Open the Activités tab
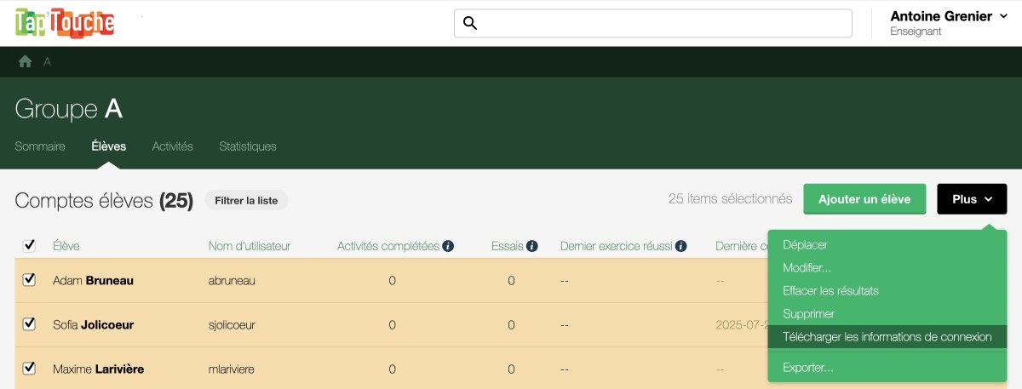The width and height of the screenshot is (1022, 389). coord(172,146)
